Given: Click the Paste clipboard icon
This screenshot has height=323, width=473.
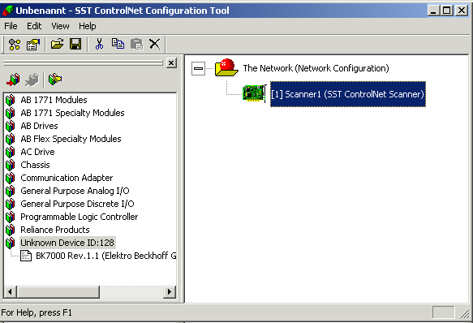Looking at the screenshot, I should pyautogui.click(x=136, y=44).
